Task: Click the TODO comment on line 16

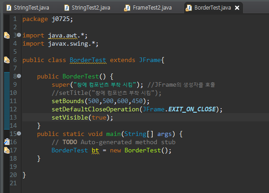Action: coord(114,142)
